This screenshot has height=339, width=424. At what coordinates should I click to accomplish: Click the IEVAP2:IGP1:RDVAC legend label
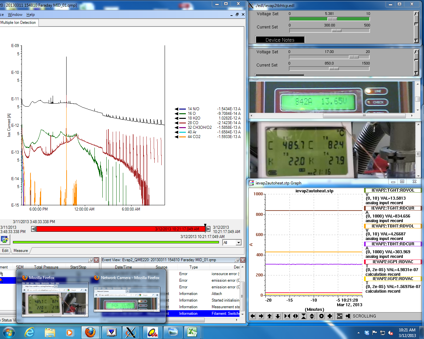click(x=393, y=262)
